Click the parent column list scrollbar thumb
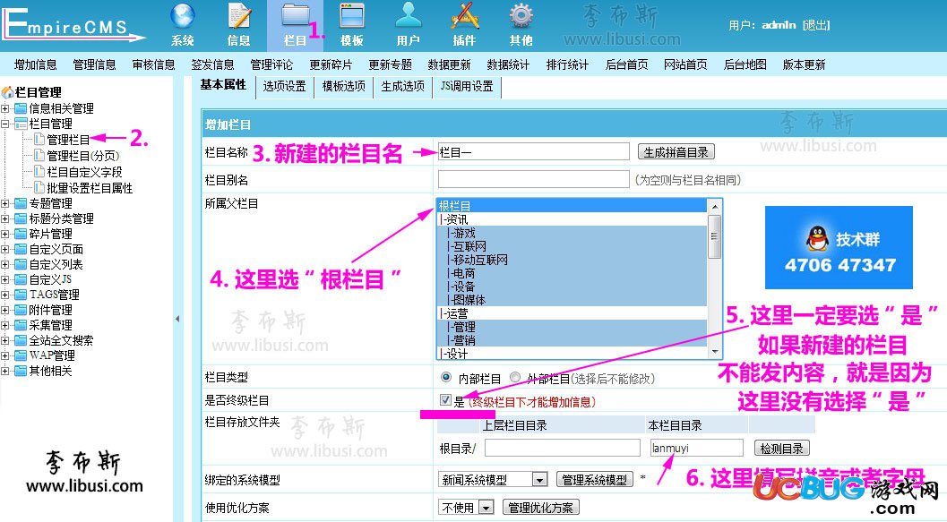 pos(714,236)
